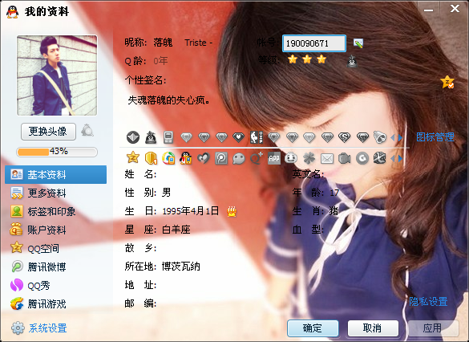Viewport: 469px width, 342px height.
Task: Open the 隐私设置 privacy link
Action: pyautogui.click(x=428, y=301)
